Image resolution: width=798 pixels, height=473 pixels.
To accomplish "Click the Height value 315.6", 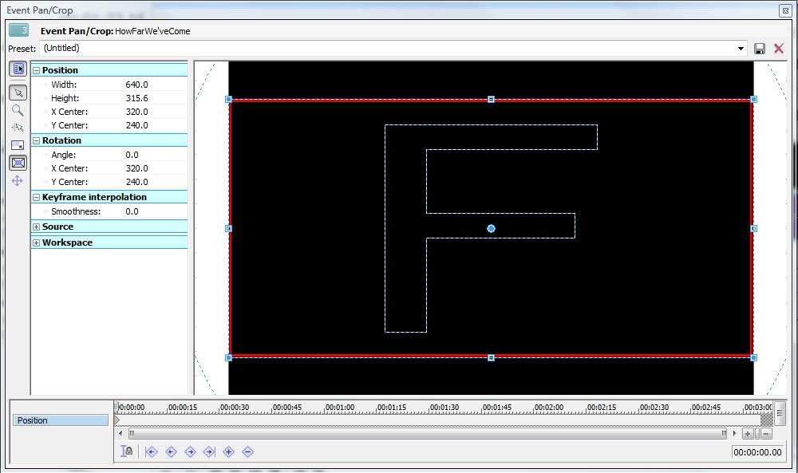I will click(x=137, y=98).
